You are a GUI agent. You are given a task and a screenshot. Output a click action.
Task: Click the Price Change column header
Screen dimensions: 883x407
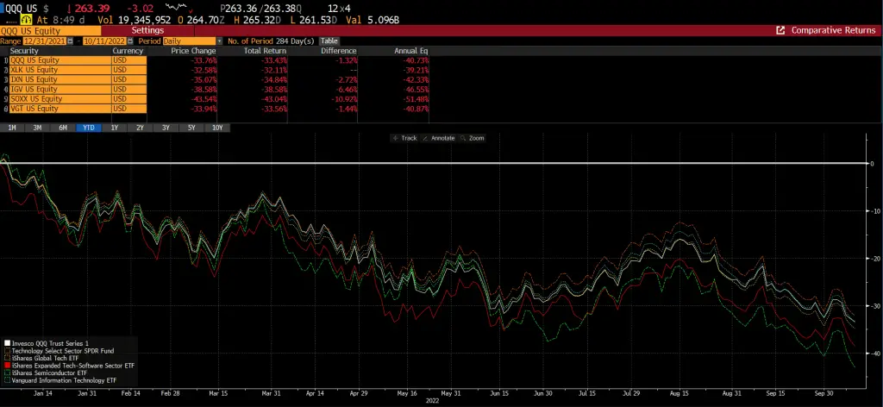(193, 51)
